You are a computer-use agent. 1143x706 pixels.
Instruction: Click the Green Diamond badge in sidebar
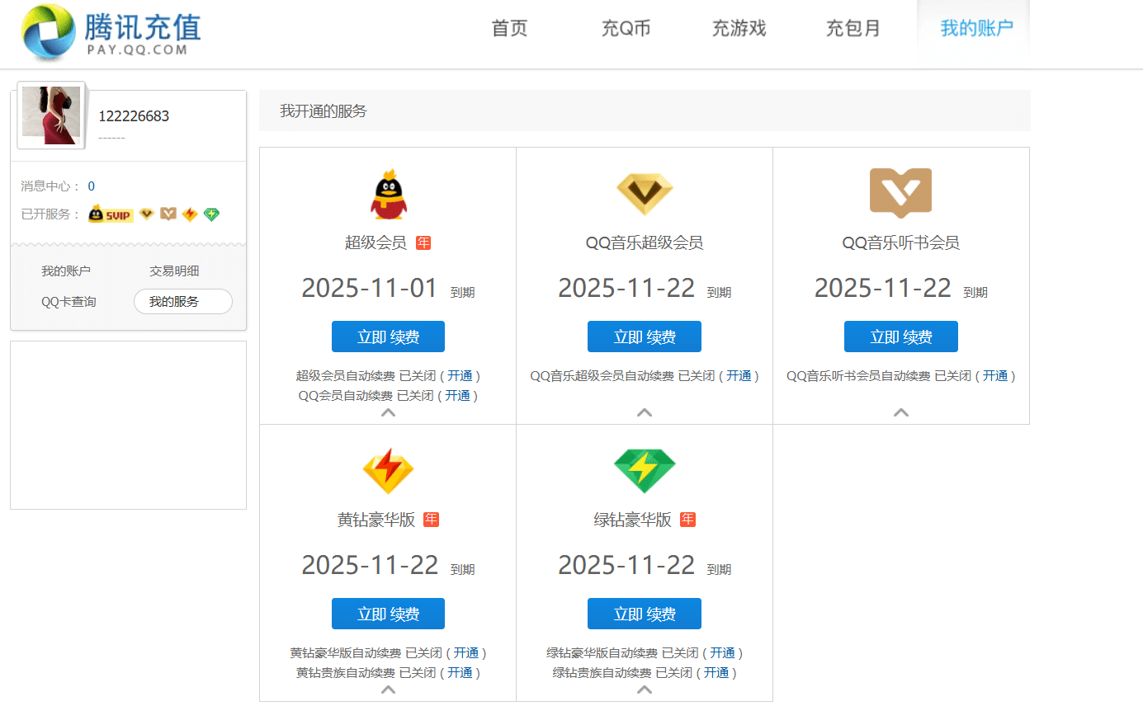tap(211, 214)
